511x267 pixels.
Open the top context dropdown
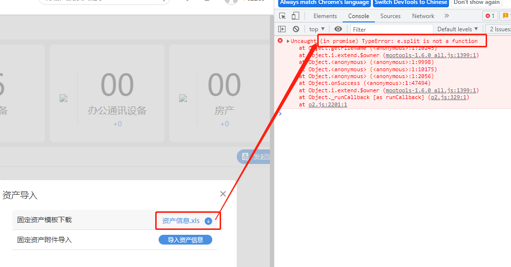pos(317,29)
